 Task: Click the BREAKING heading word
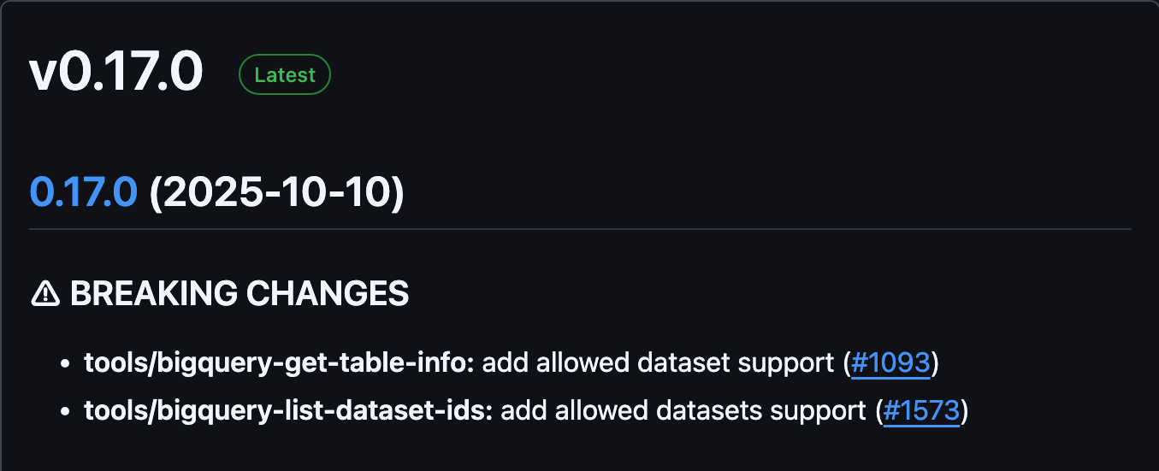tap(154, 294)
